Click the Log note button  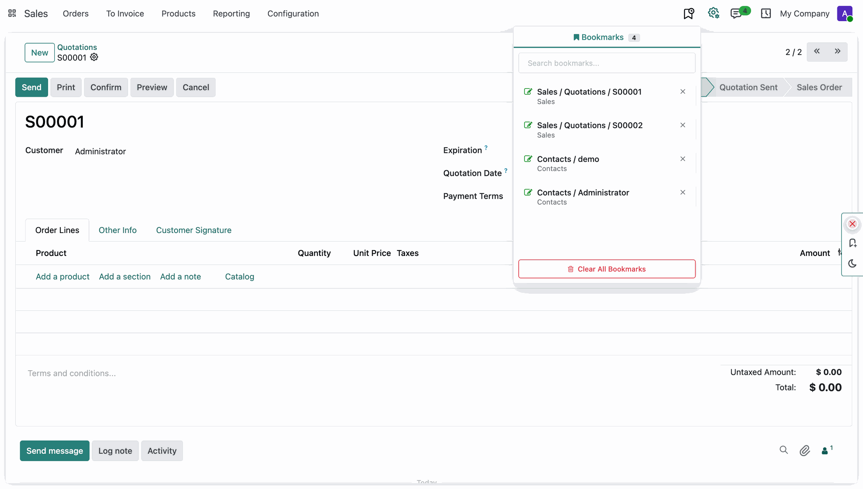tap(115, 451)
